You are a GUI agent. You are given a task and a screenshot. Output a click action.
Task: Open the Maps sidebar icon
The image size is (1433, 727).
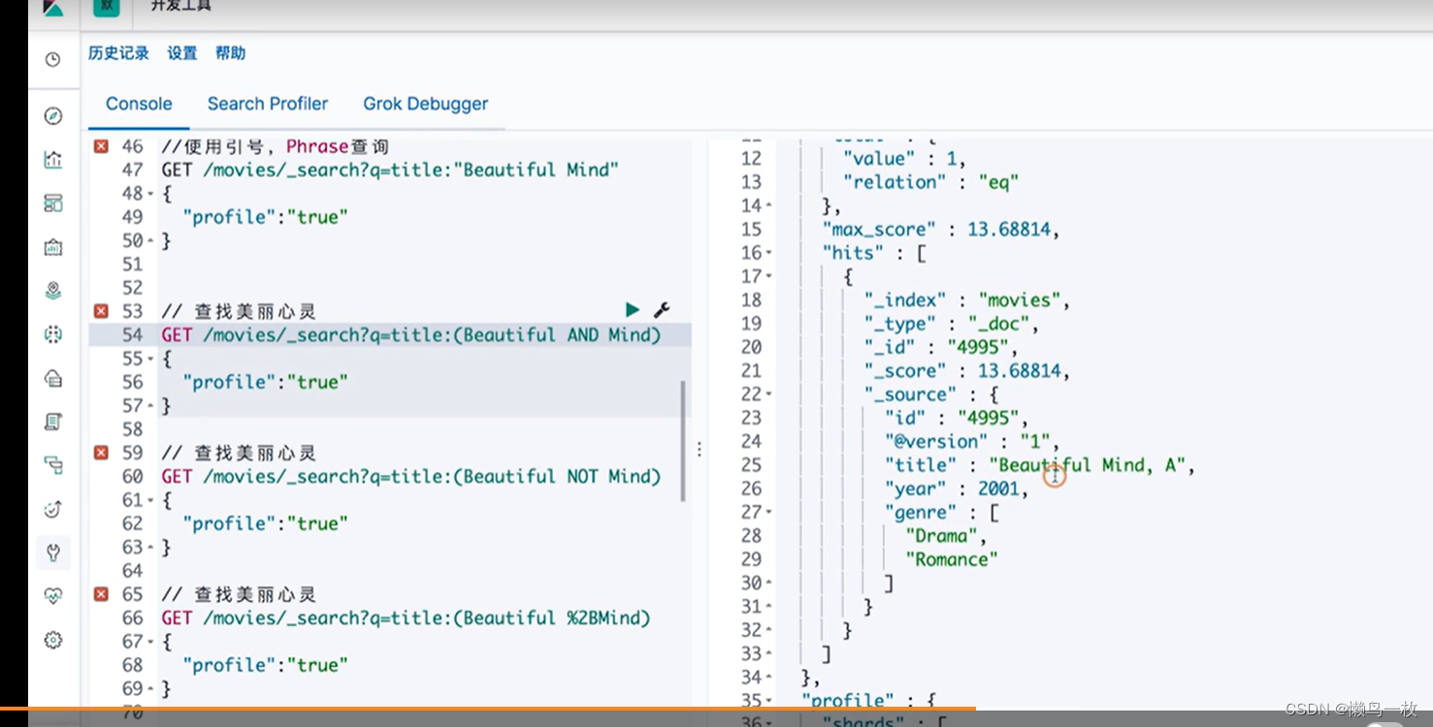point(53,291)
